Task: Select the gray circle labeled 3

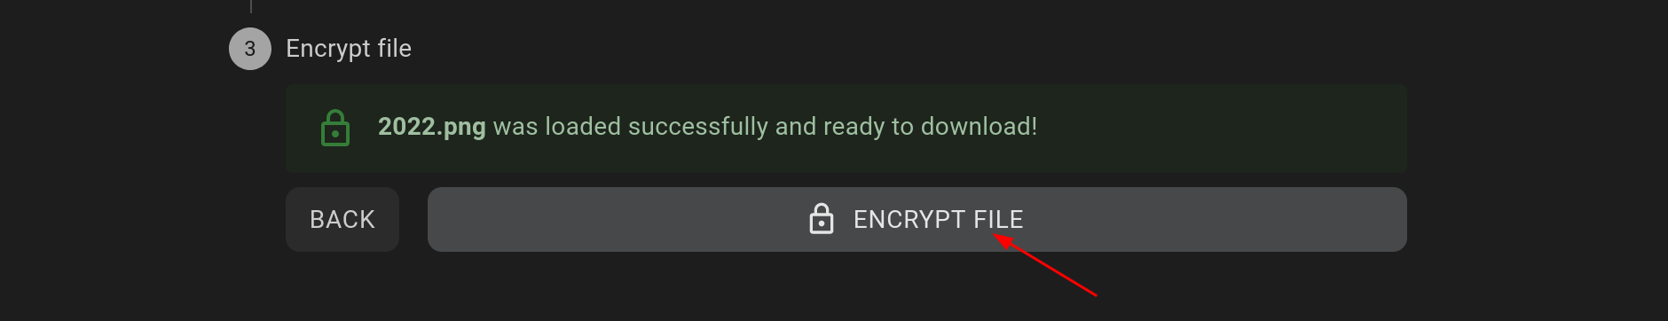Action: click(x=250, y=49)
